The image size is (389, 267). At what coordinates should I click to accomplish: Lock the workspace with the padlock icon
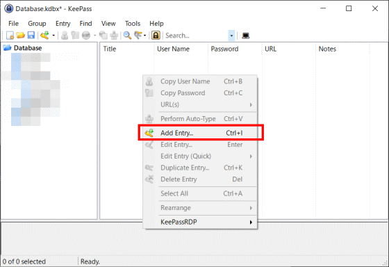coord(156,35)
